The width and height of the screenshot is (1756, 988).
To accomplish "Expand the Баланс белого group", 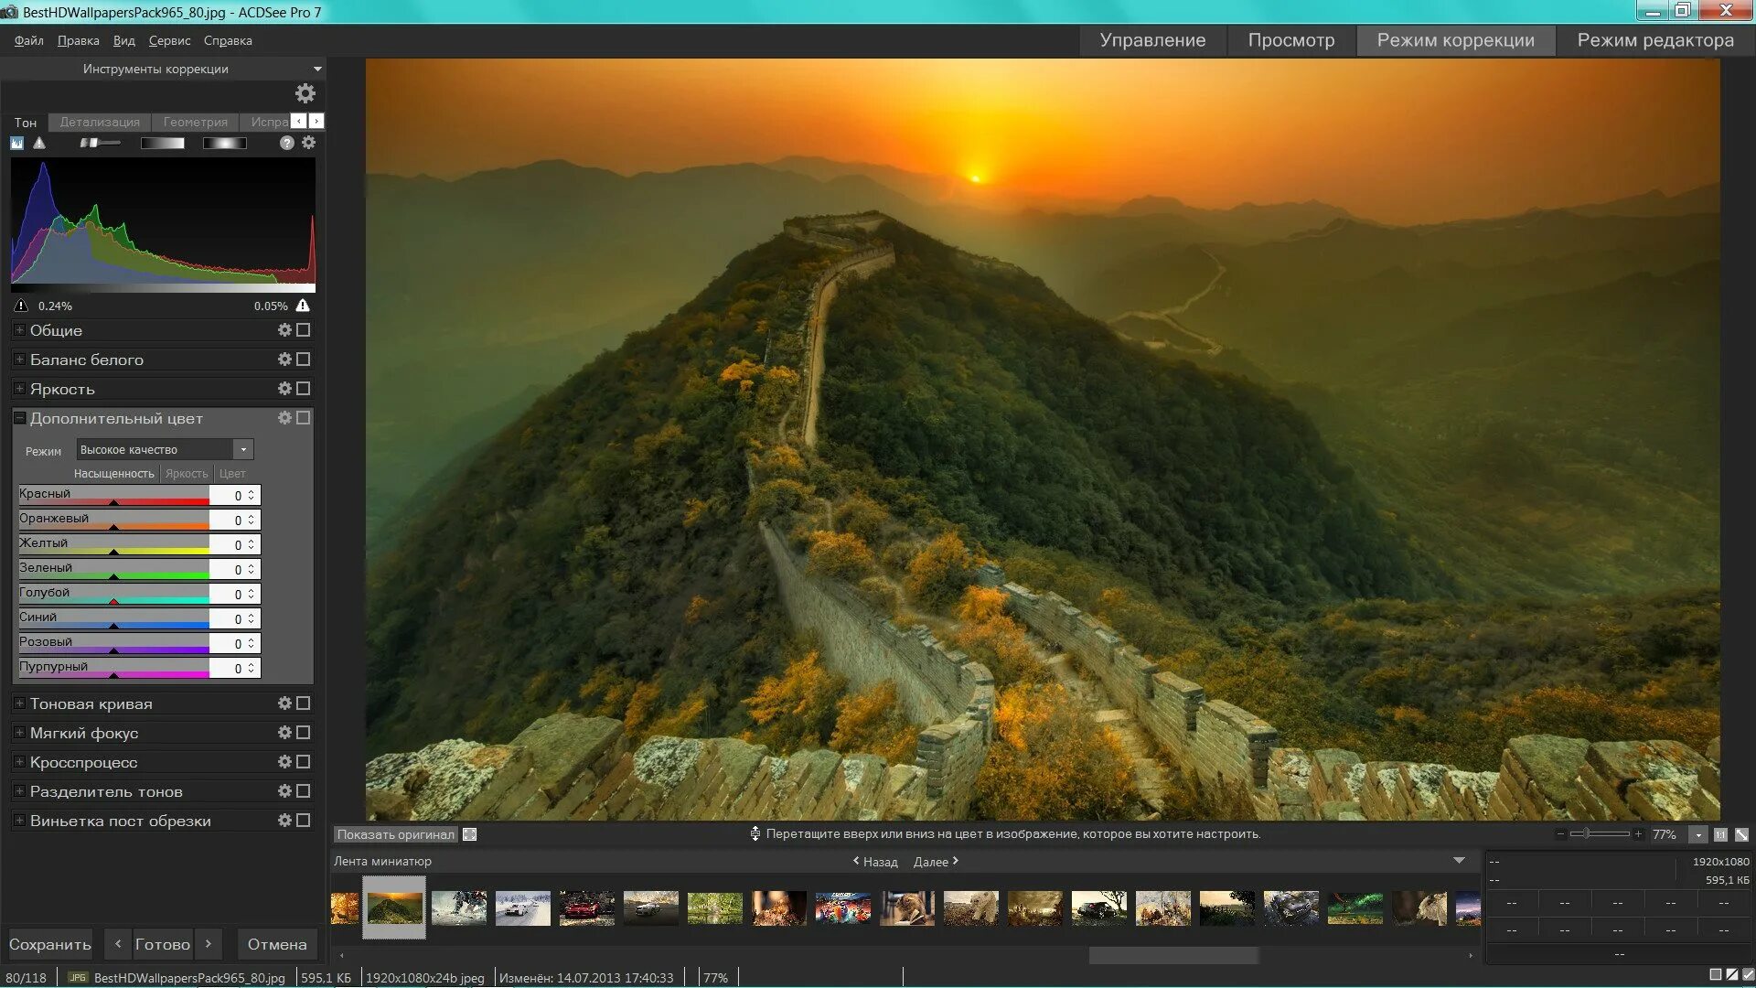I will click(19, 360).
